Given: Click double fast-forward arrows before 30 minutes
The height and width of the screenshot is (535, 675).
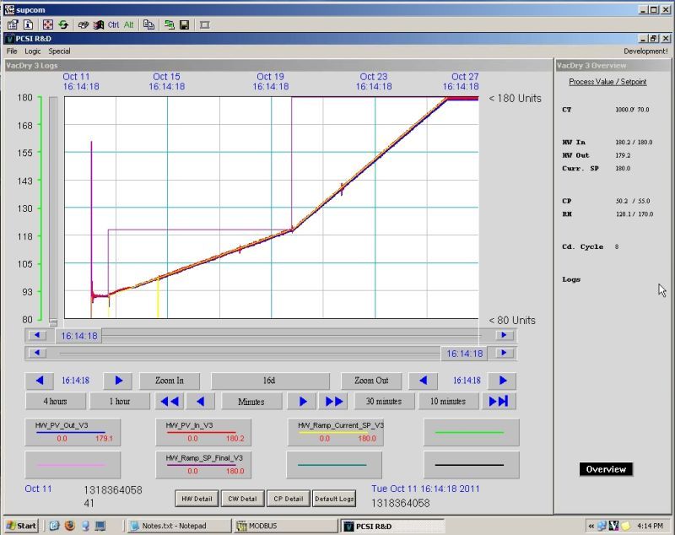Looking at the screenshot, I should (333, 402).
